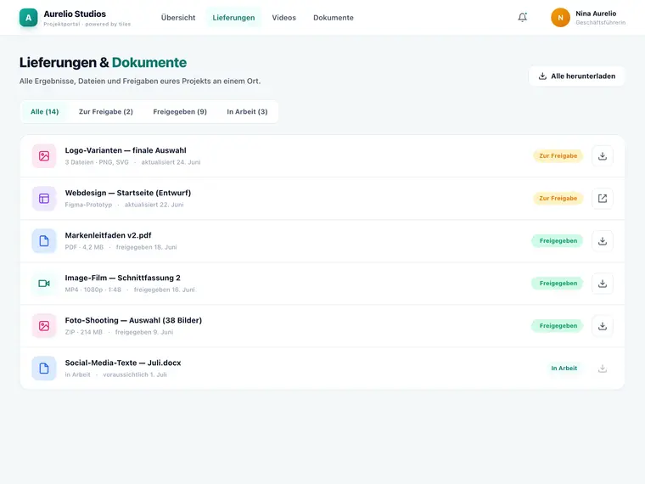Open the notifications bell icon
645x484 pixels.
(x=523, y=17)
